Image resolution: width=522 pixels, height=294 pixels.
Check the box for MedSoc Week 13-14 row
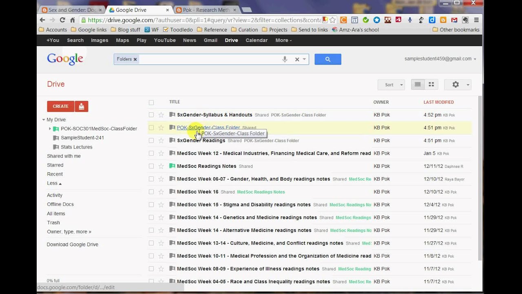pyautogui.click(x=151, y=243)
